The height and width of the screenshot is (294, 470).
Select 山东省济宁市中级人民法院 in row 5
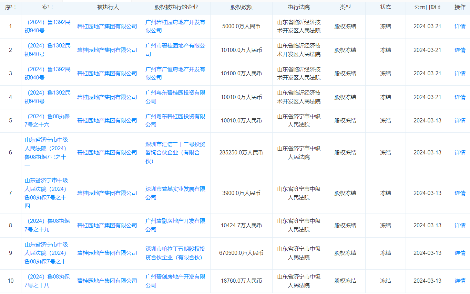tap(299, 121)
